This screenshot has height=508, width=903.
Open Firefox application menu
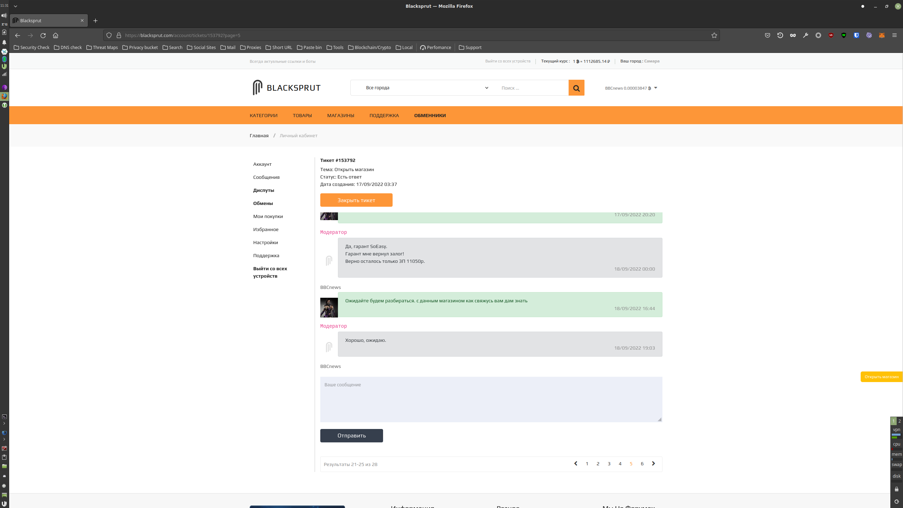[x=895, y=35]
